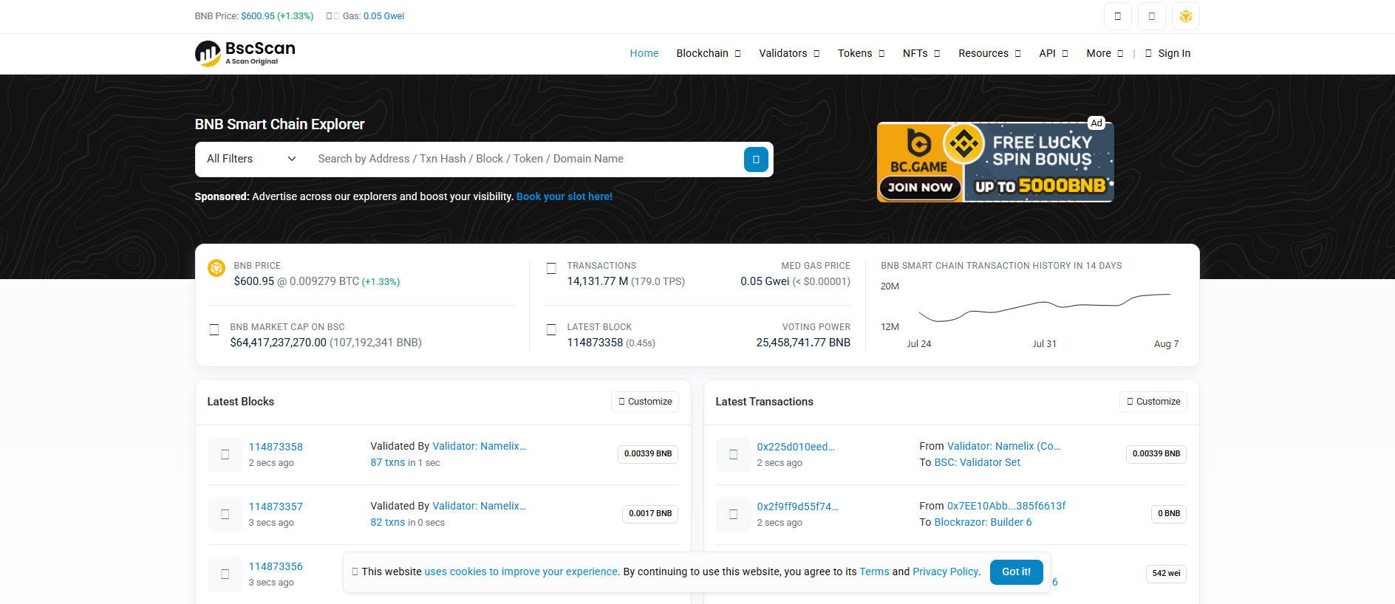Click the JOIN NOW button on BC.GAME ad

click(920, 188)
